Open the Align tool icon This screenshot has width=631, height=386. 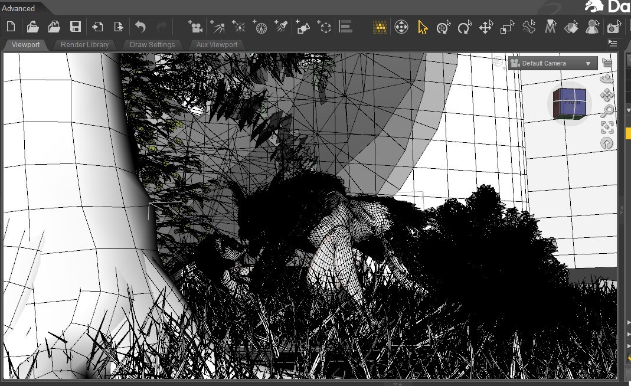(x=346, y=27)
